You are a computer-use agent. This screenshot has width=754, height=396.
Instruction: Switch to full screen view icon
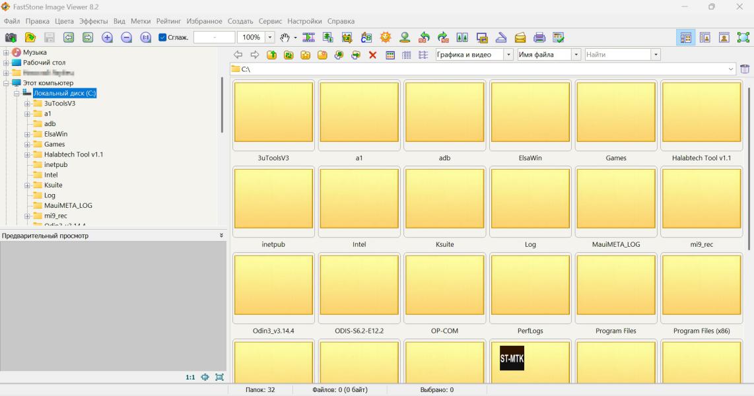[743, 38]
